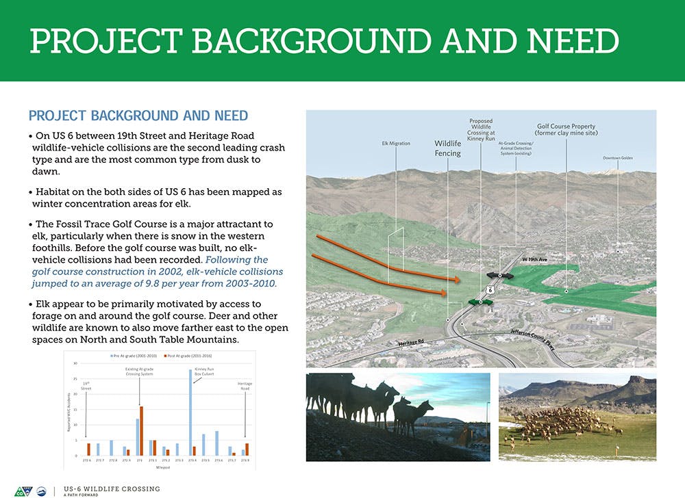Click the 'A PATH FORWARD' footer tagline
Screen dimensions: 685x498
[x=81, y=495]
